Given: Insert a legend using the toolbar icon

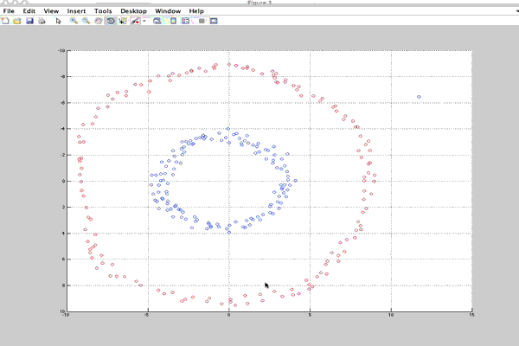Looking at the screenshot, I should pos(185,20).
